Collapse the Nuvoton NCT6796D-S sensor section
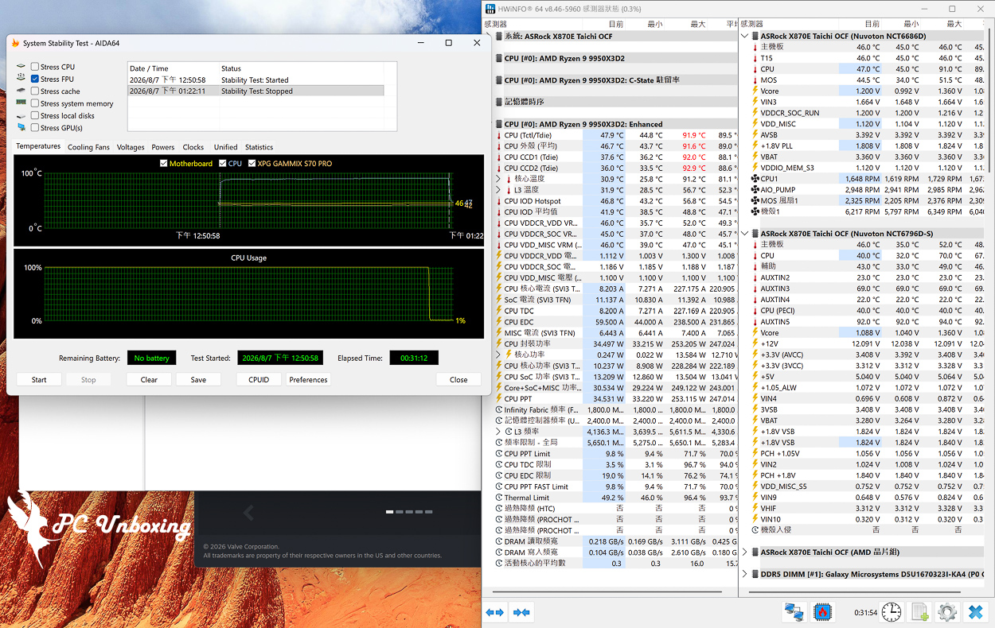 [745, 234]
